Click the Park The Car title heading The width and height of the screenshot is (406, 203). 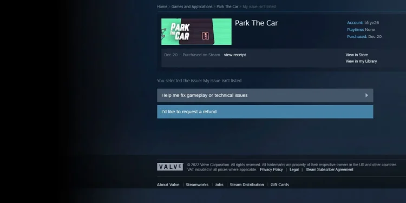(256, 23)
